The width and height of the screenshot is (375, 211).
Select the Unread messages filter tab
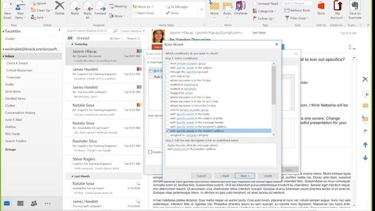[83, 38]
